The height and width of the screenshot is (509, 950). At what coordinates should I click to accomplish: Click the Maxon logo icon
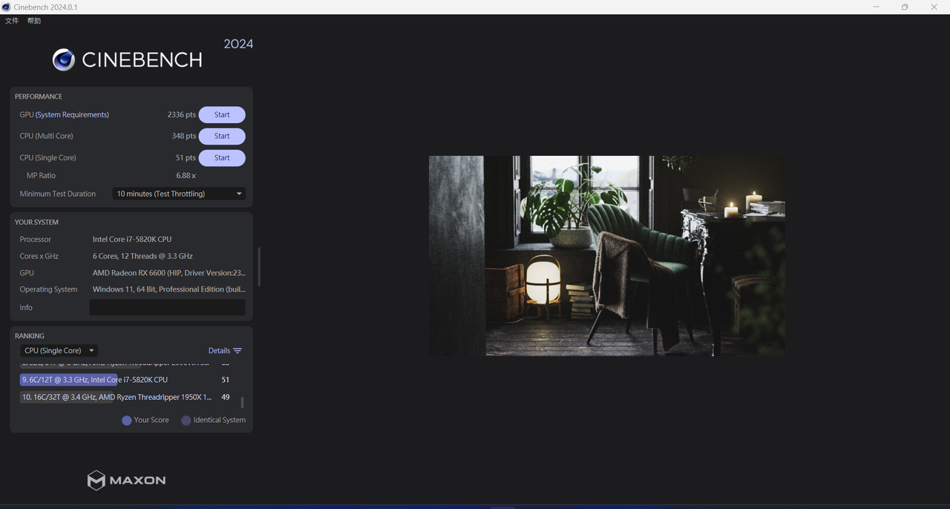tap(96, 480)
